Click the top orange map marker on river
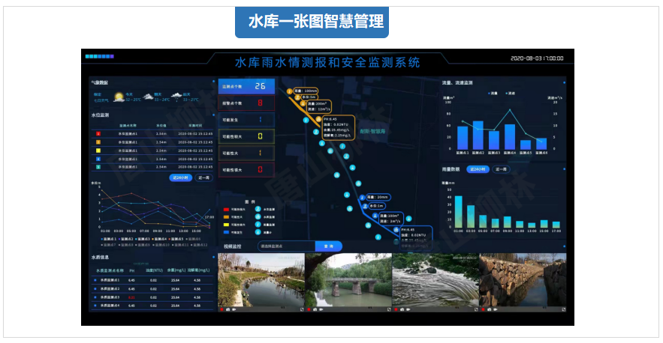This screenshot has height=343, width=663. point(288,91)
